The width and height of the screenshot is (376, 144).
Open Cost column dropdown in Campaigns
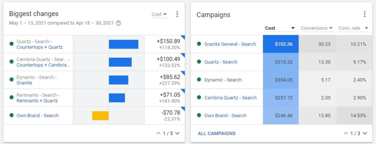click(293, 28)
